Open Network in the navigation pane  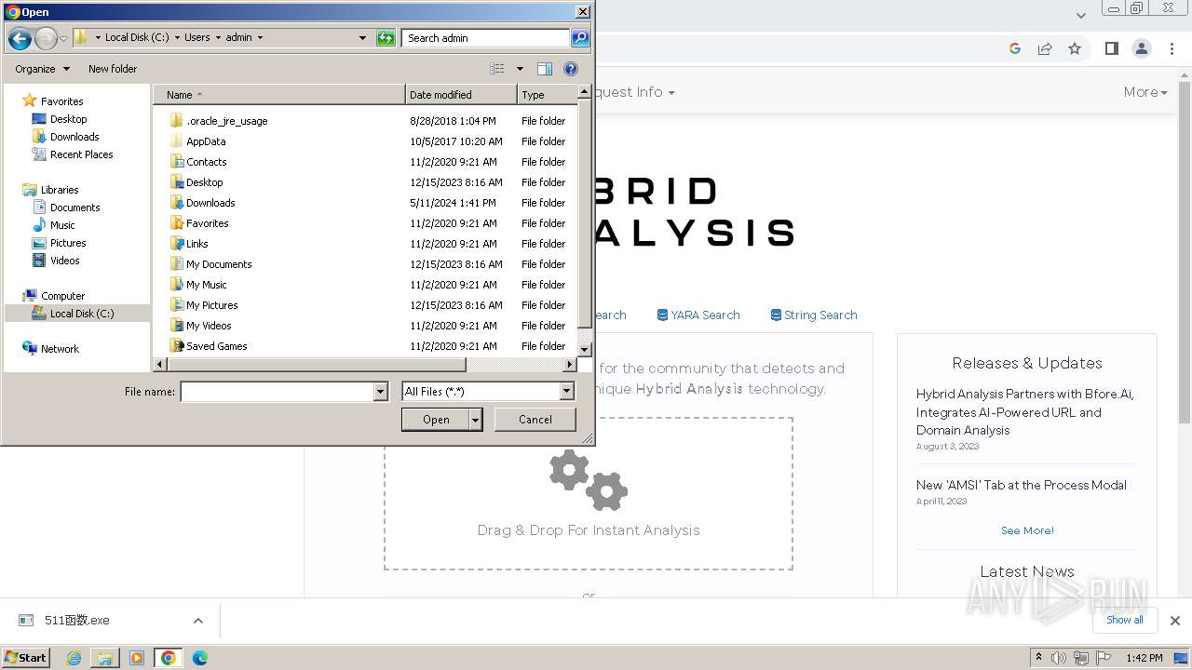60,349
